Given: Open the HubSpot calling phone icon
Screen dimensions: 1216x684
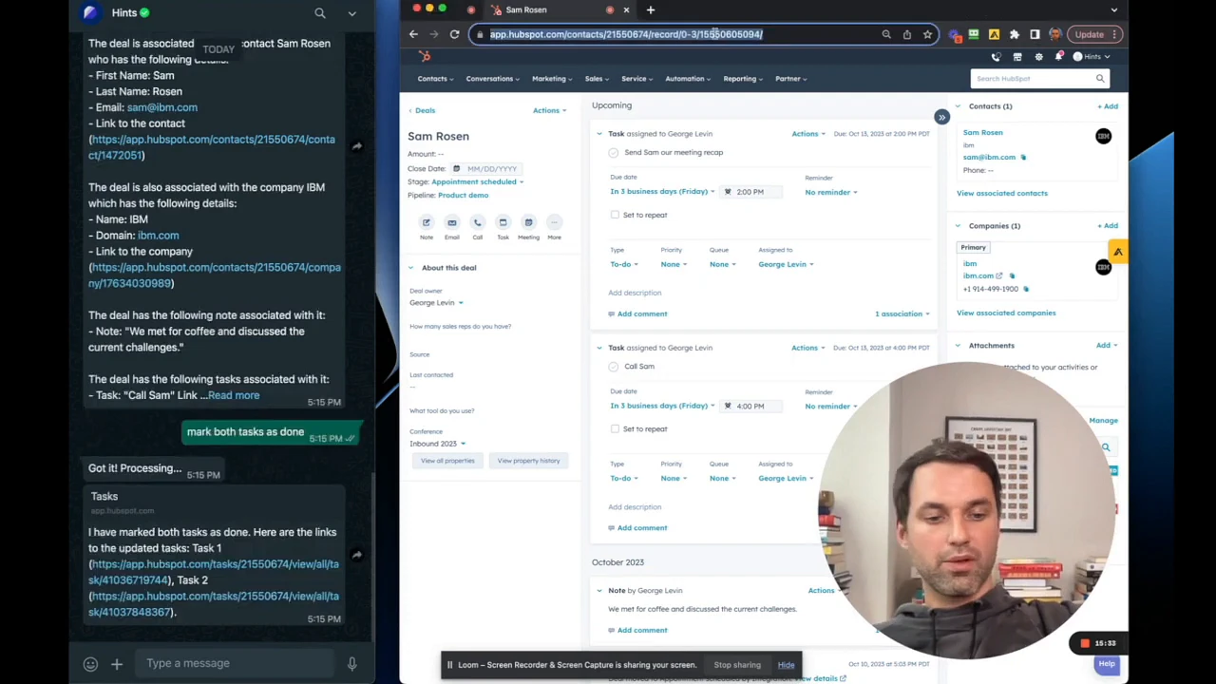Looking at the screenshot, I should point(997,57).
